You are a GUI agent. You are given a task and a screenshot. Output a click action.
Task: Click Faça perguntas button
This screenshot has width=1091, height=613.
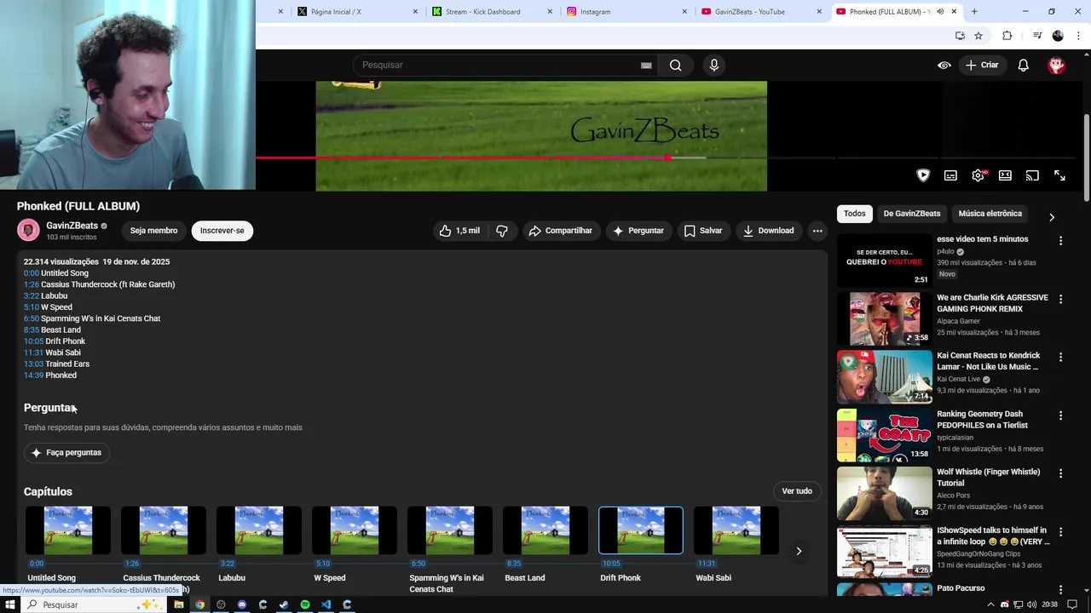click(x=66, y=453)
